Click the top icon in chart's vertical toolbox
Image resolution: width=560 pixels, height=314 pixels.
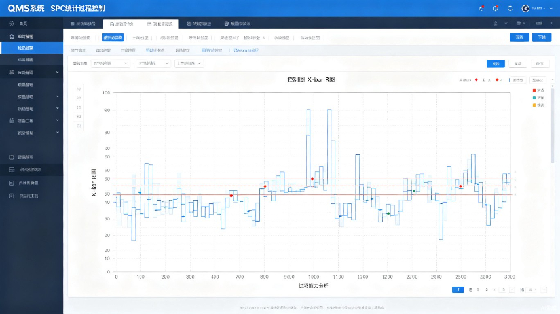click(79, 89)
